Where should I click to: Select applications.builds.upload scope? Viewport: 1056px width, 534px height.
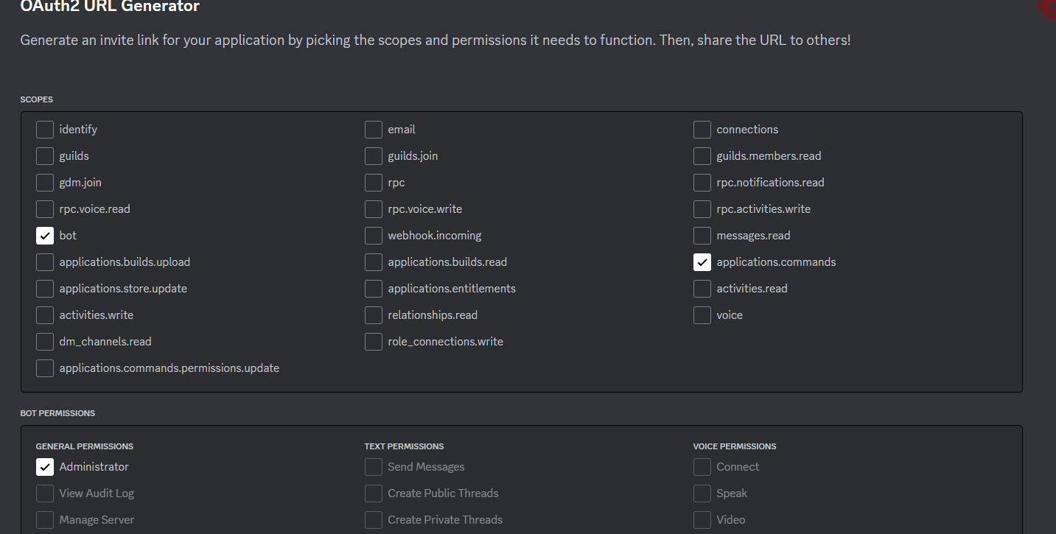(45, 262)
